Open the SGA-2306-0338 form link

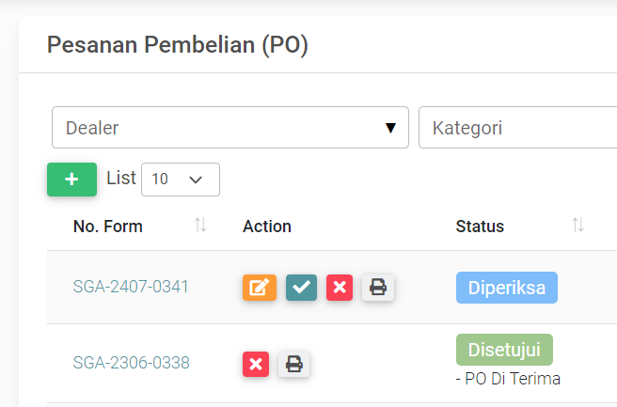131,363
